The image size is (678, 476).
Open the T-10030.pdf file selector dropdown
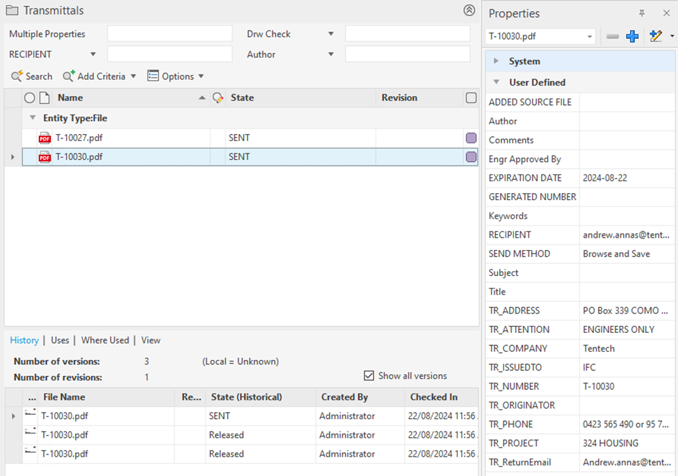(x=590, y=36)
